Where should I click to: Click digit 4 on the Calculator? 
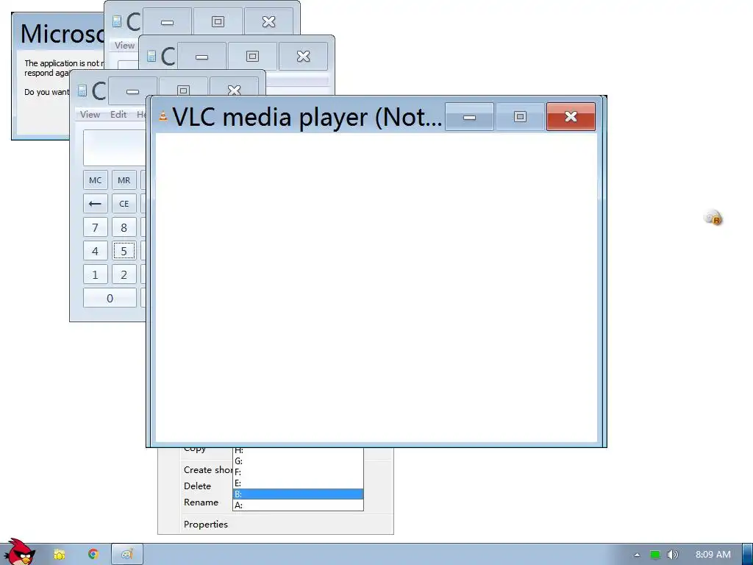point(95,251)
